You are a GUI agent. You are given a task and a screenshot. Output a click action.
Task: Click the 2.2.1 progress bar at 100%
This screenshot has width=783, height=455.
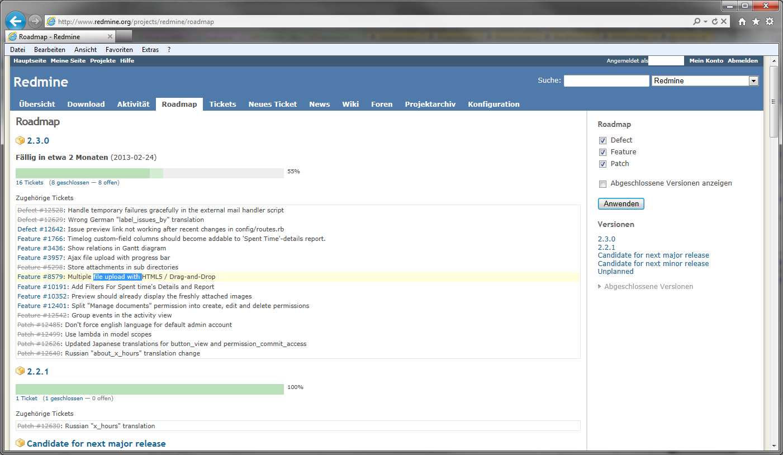150,389
